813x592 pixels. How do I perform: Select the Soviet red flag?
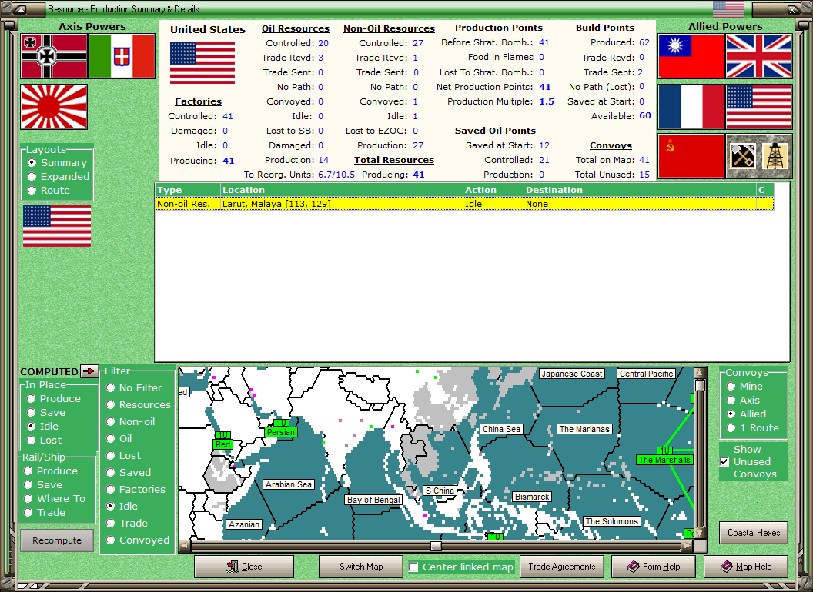(691, 156)
